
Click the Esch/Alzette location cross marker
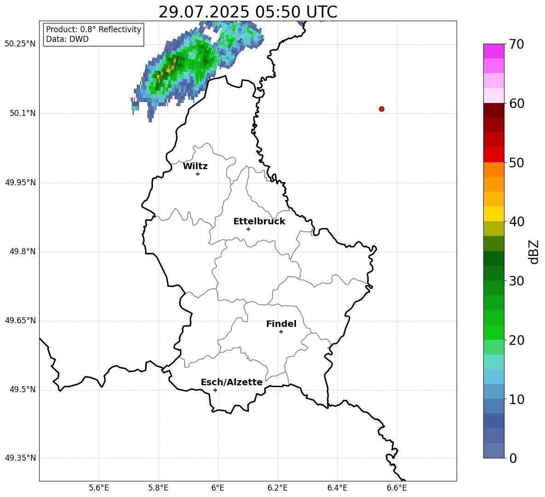215,390
